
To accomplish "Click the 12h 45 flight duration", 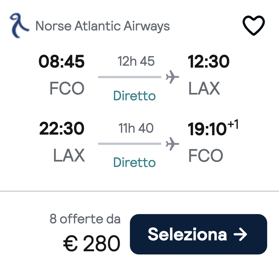I will (x=136, y=61).
